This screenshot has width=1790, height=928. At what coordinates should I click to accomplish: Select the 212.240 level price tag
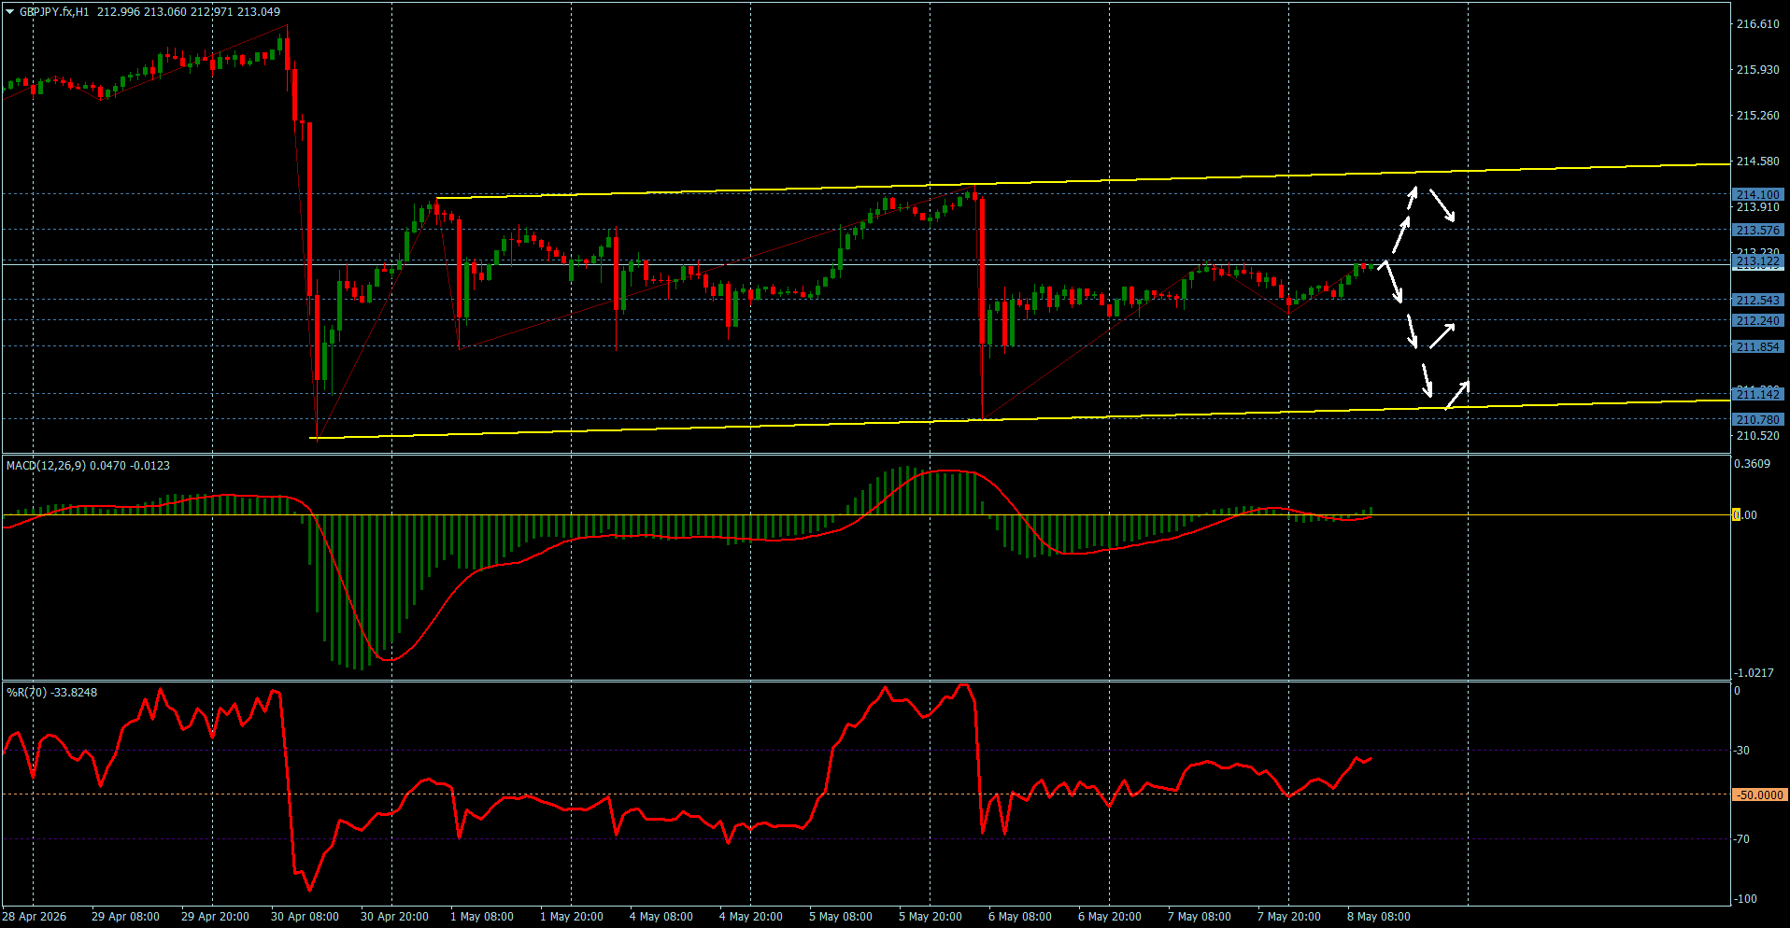[x=1758, y=320]
